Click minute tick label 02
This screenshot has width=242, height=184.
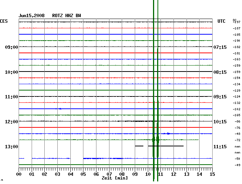tap(44, 174)
